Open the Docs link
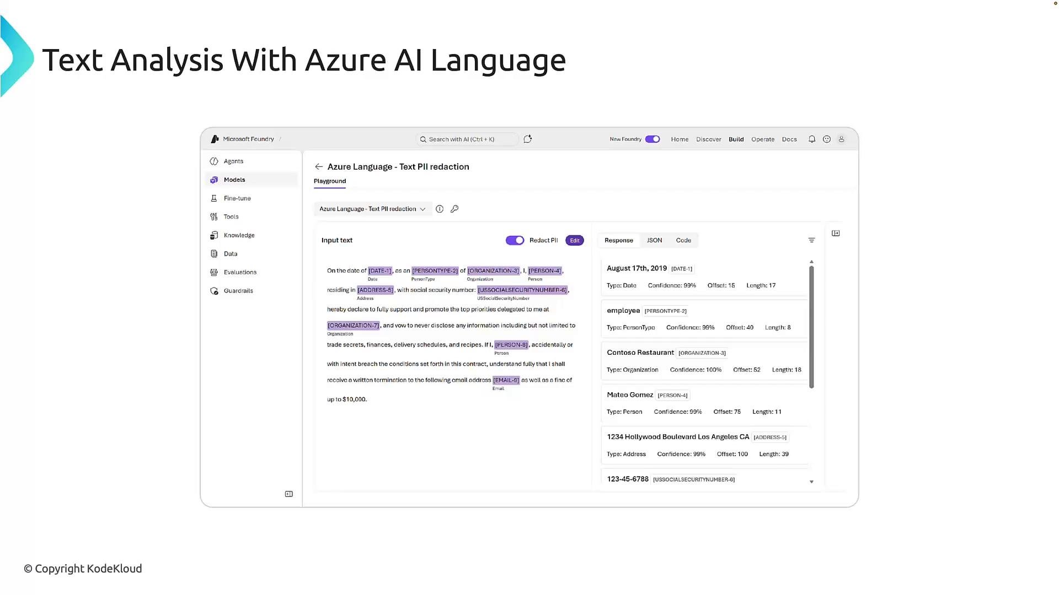 pyautogui.click(x=789, y=139)
